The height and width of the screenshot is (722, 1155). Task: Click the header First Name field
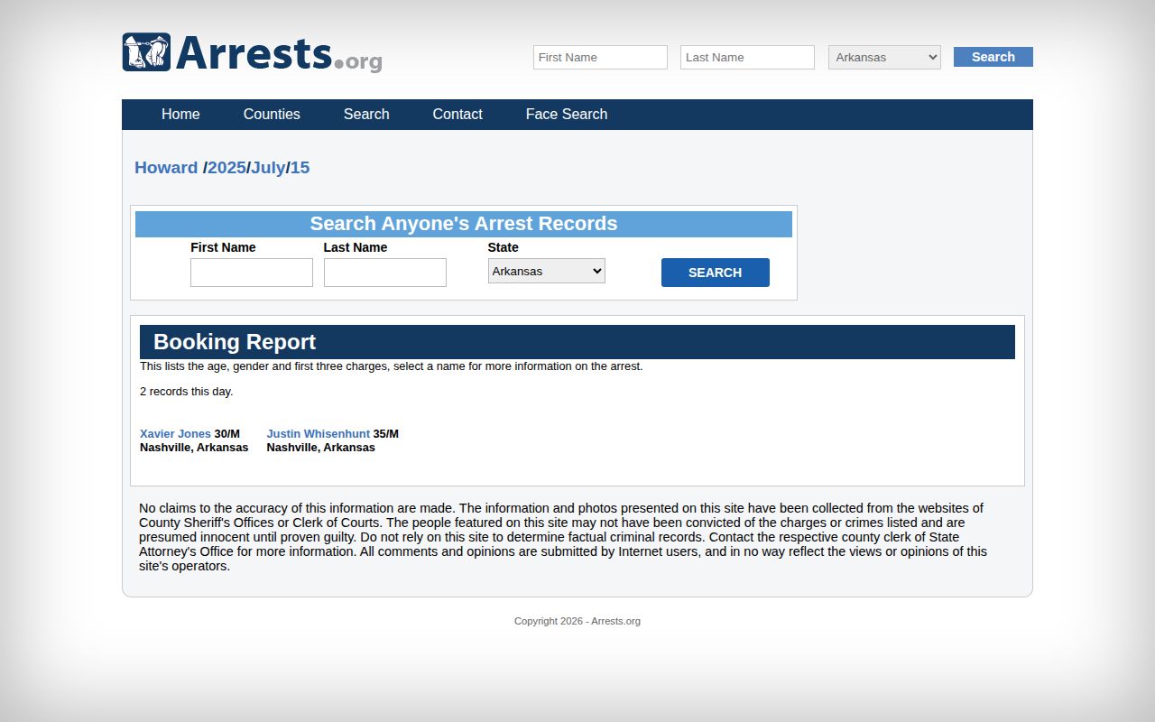click(600, 57)
